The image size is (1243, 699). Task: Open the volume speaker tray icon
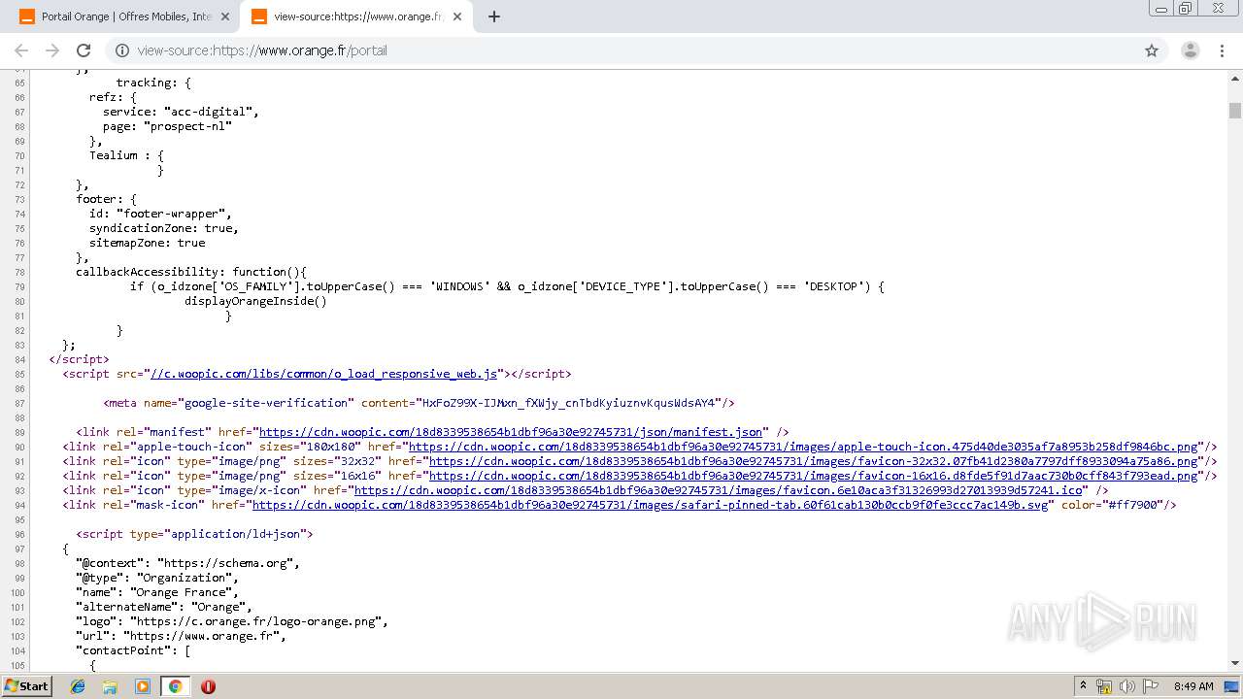1126,686
